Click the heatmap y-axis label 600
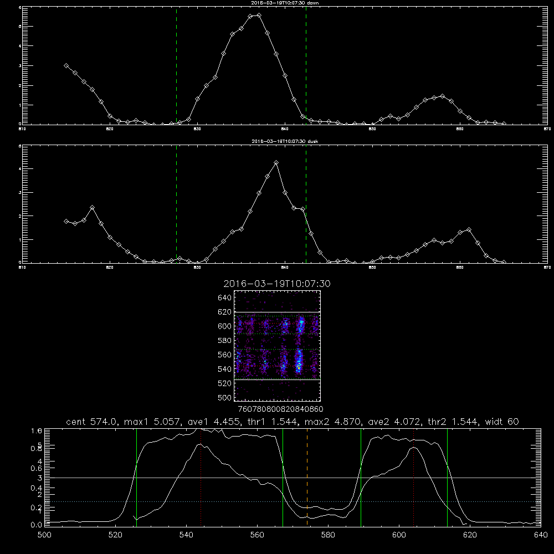Image resolution: width=554 pixels, height=554 pixels. [224, 326]
